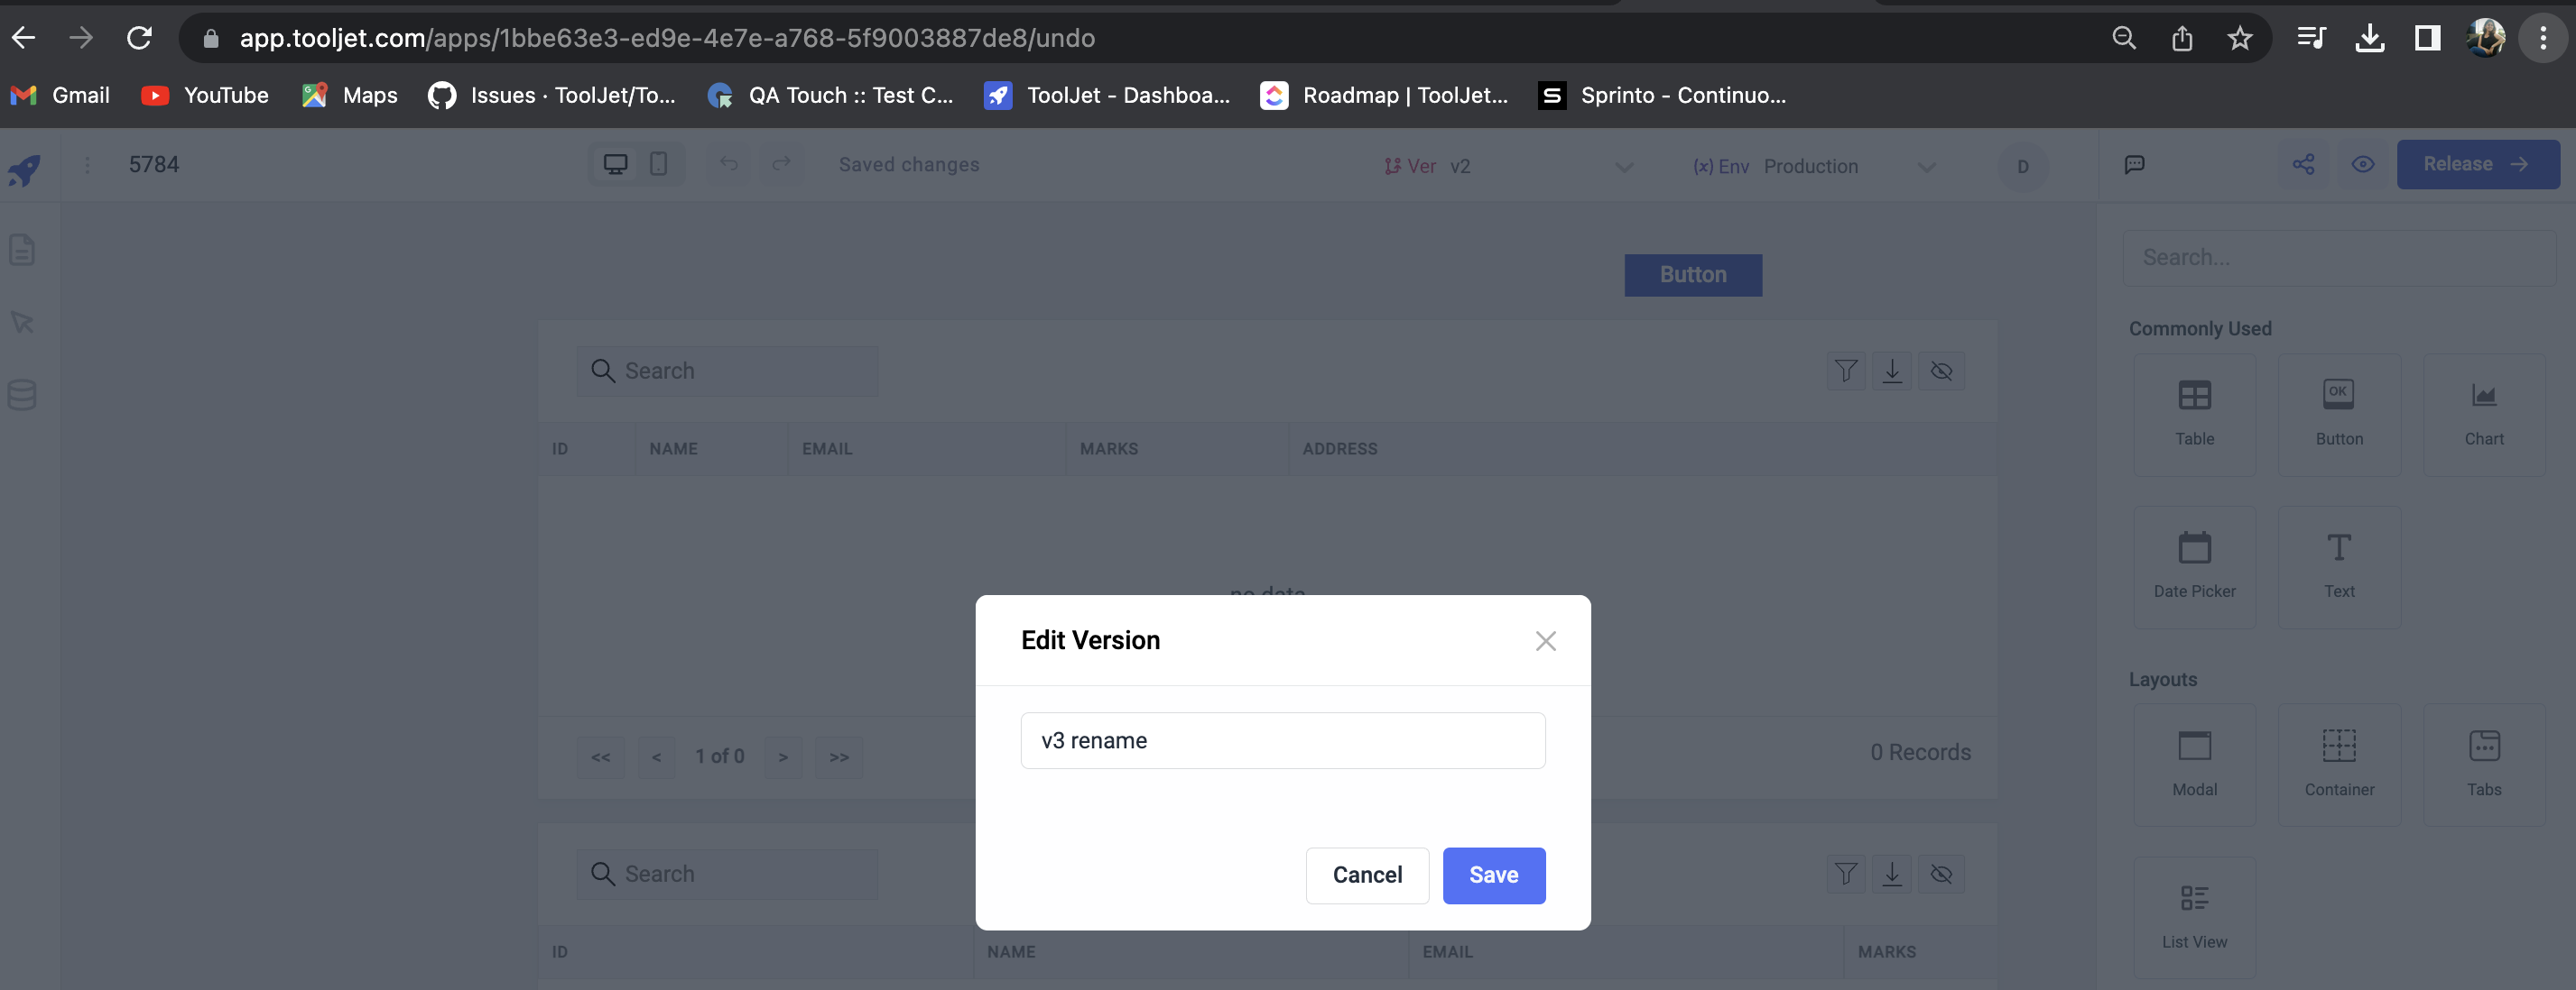Click the share app icon
The width and height of the screenshot is (2576, 990).
pos(2304,164)
